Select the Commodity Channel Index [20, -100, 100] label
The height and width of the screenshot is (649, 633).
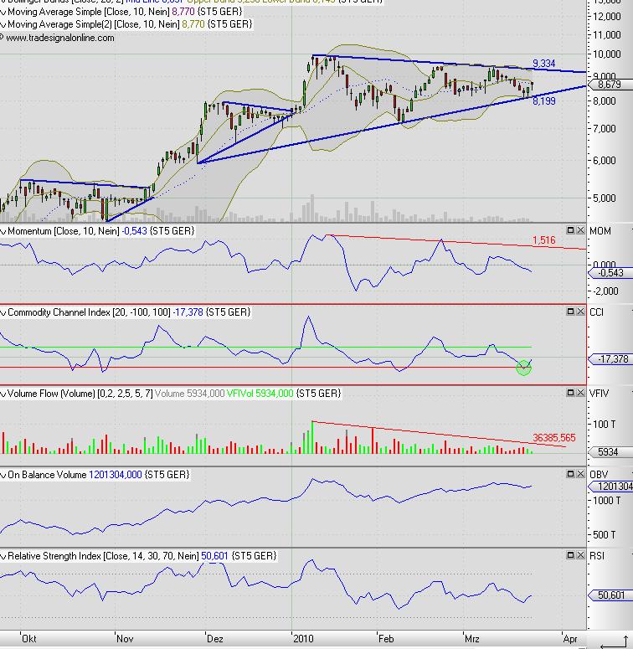[89, 312]
